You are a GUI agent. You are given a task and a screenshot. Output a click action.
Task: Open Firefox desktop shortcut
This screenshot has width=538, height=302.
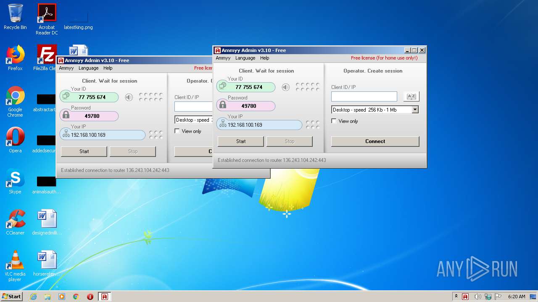pyautogui.click(x=15, y=58)
